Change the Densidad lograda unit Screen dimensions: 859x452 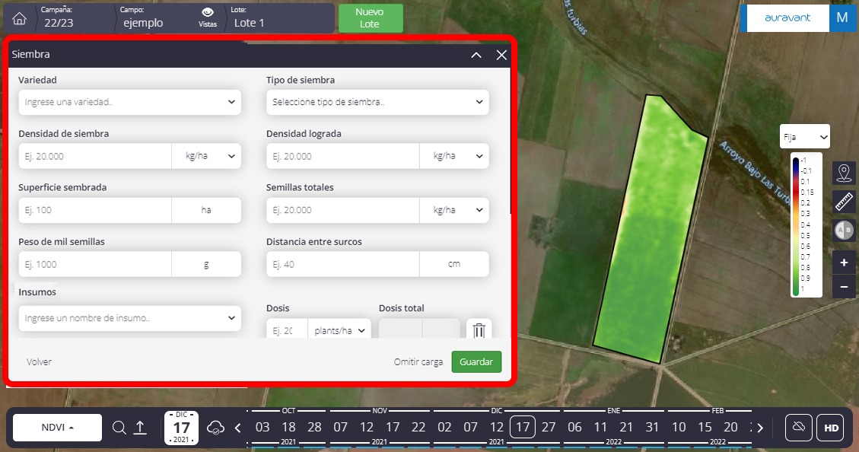454,156
